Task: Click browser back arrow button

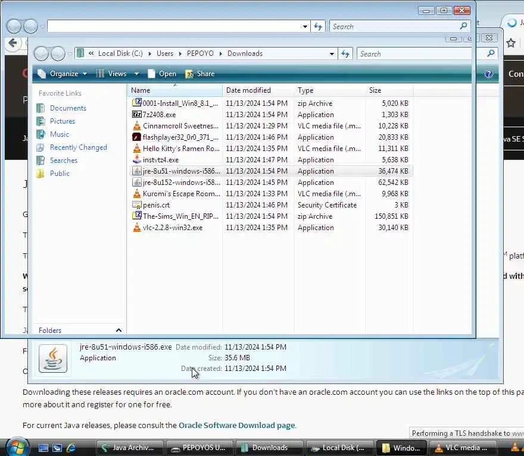Action: [13, 43]
